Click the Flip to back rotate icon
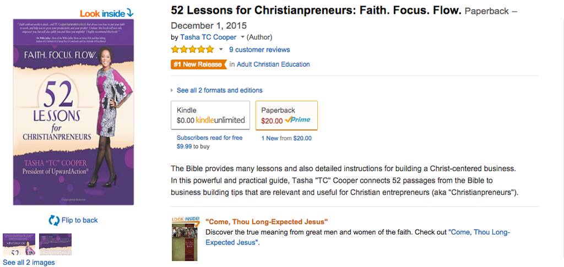 click(x=54, y=220)
